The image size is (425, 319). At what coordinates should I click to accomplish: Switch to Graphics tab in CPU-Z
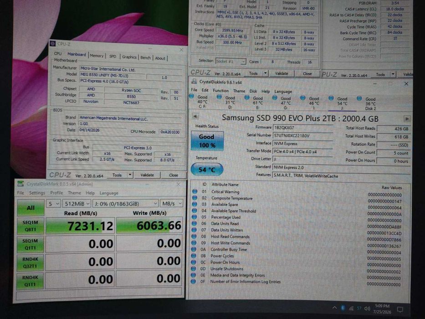pyautogui.click(x=129, y=57)
